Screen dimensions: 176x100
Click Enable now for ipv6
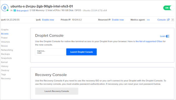click(x=48, y=20)
